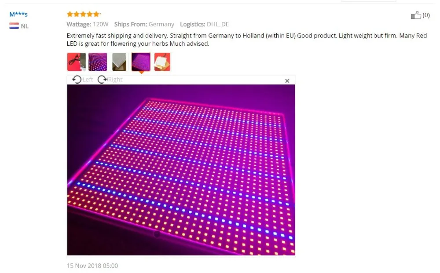Click the NL country label
Image resolution: width=440 pixels, height=273 pixels.
coord(25,26)
